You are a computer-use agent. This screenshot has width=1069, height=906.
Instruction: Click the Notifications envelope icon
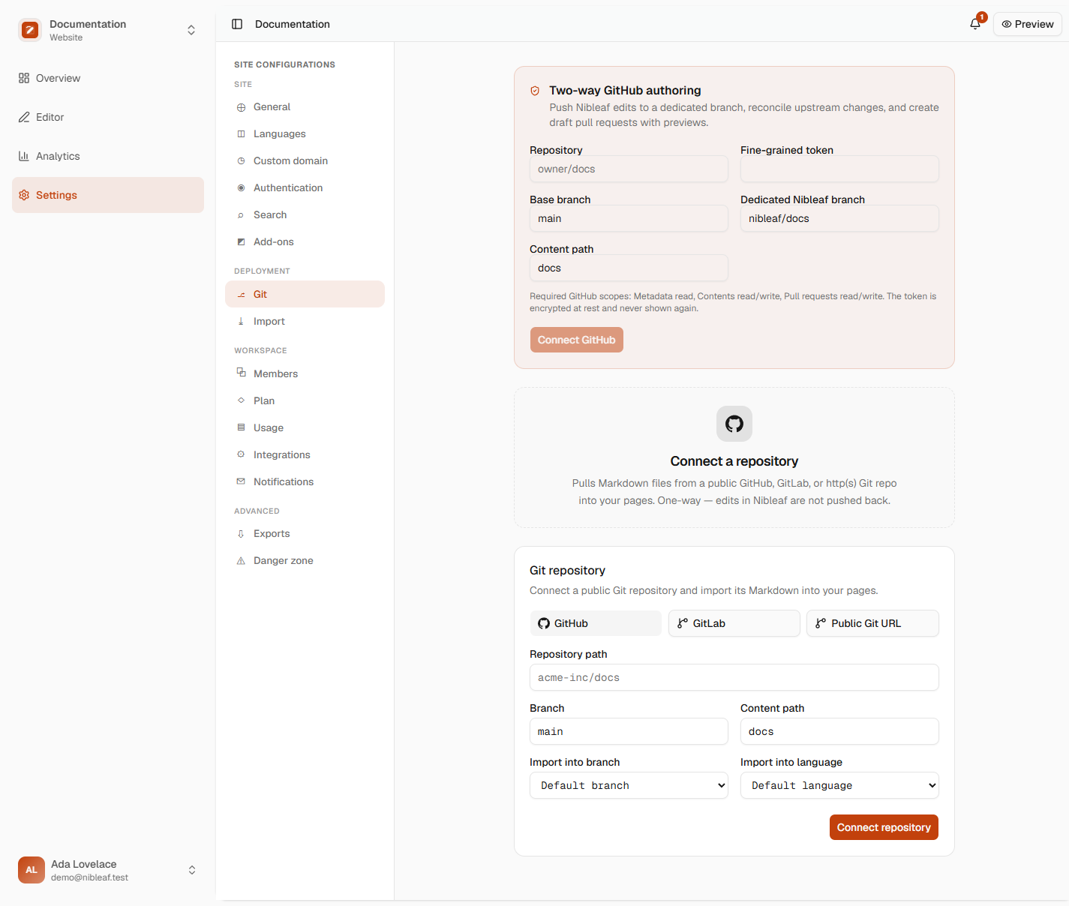(241, 481)
